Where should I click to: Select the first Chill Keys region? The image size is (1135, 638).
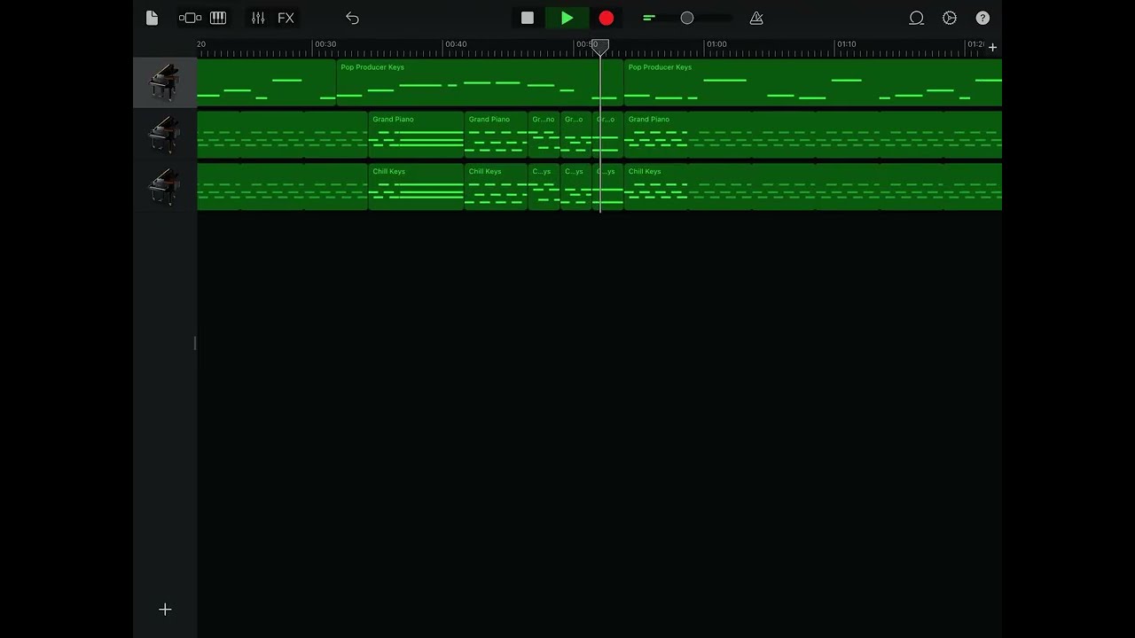point(416,187)
